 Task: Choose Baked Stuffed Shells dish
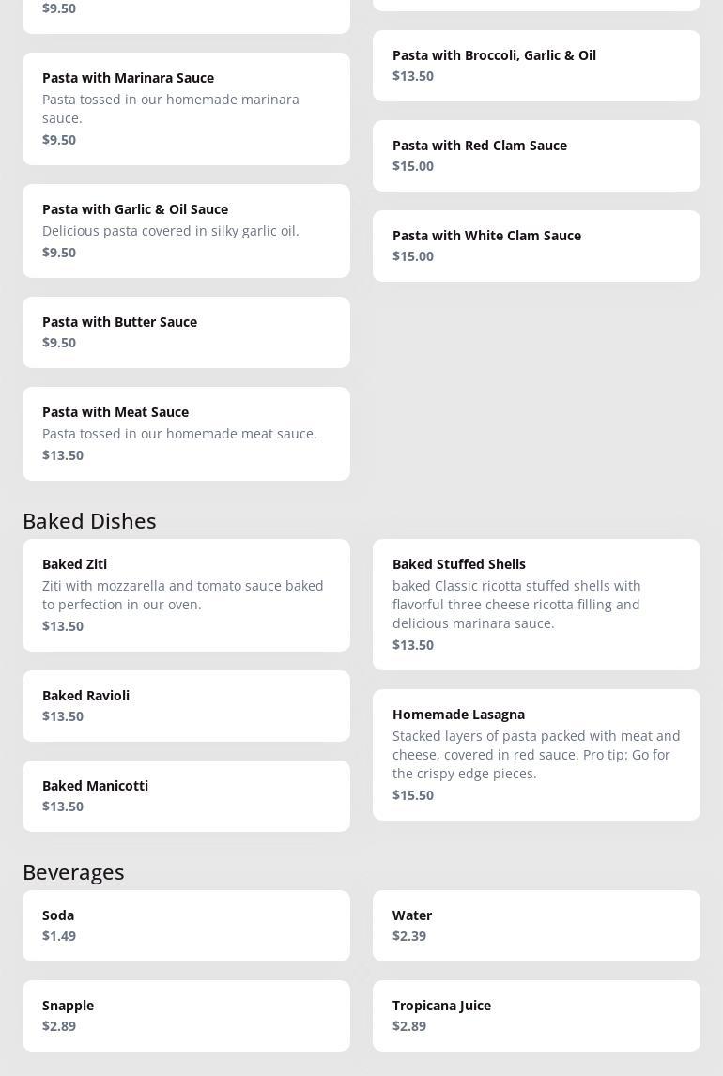[536, 605]
